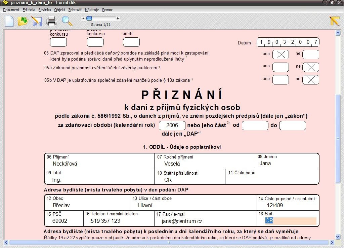The width and height of the screenshot is (344, 248).
Task: Open the Editácia menu
Action: click(x=29, y=10)
